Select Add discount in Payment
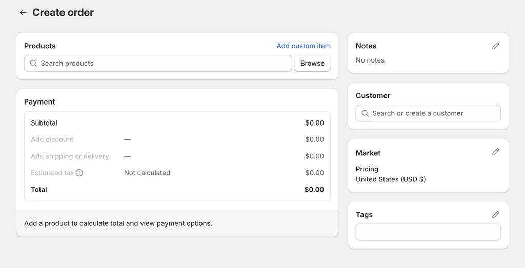This screenshot has height=268, width=525. [52, 139]
